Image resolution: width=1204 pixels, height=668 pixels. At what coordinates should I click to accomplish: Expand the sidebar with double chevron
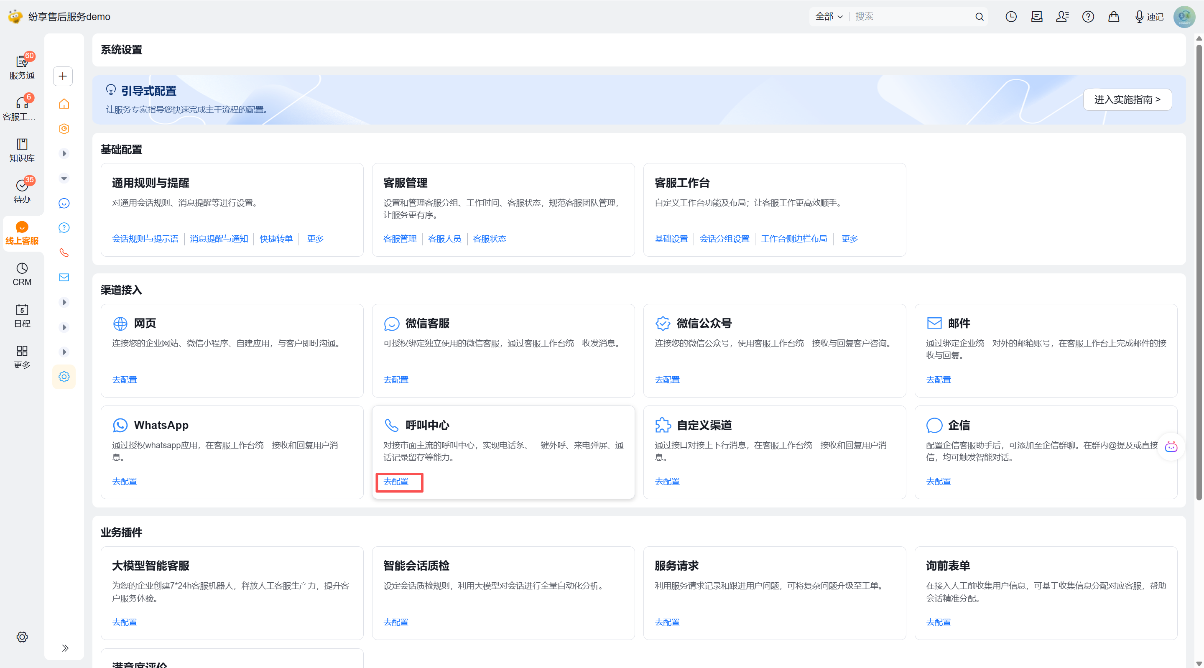(65, 648)
